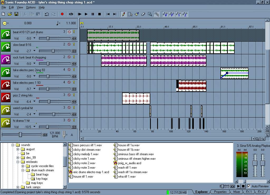Click the Paste clipboard icon

(38, 14)
